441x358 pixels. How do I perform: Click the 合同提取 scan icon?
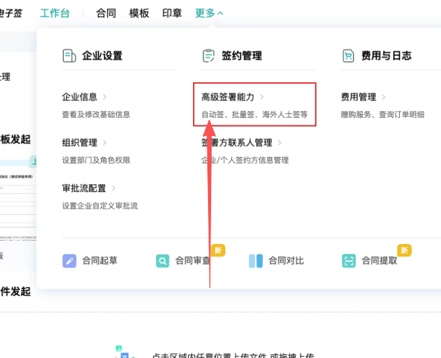[349, 261]
